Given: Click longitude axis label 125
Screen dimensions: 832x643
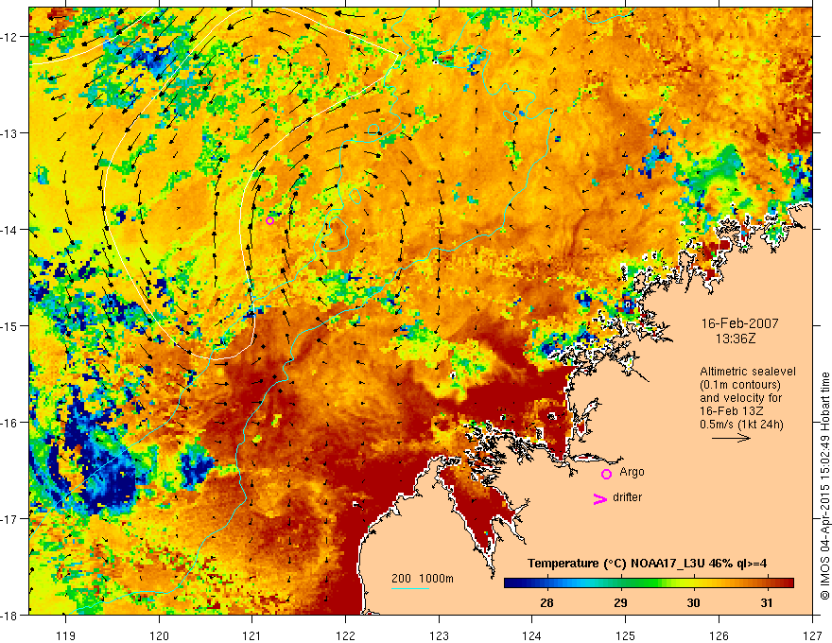Looking at the screenshot, I should coord(626,635).
